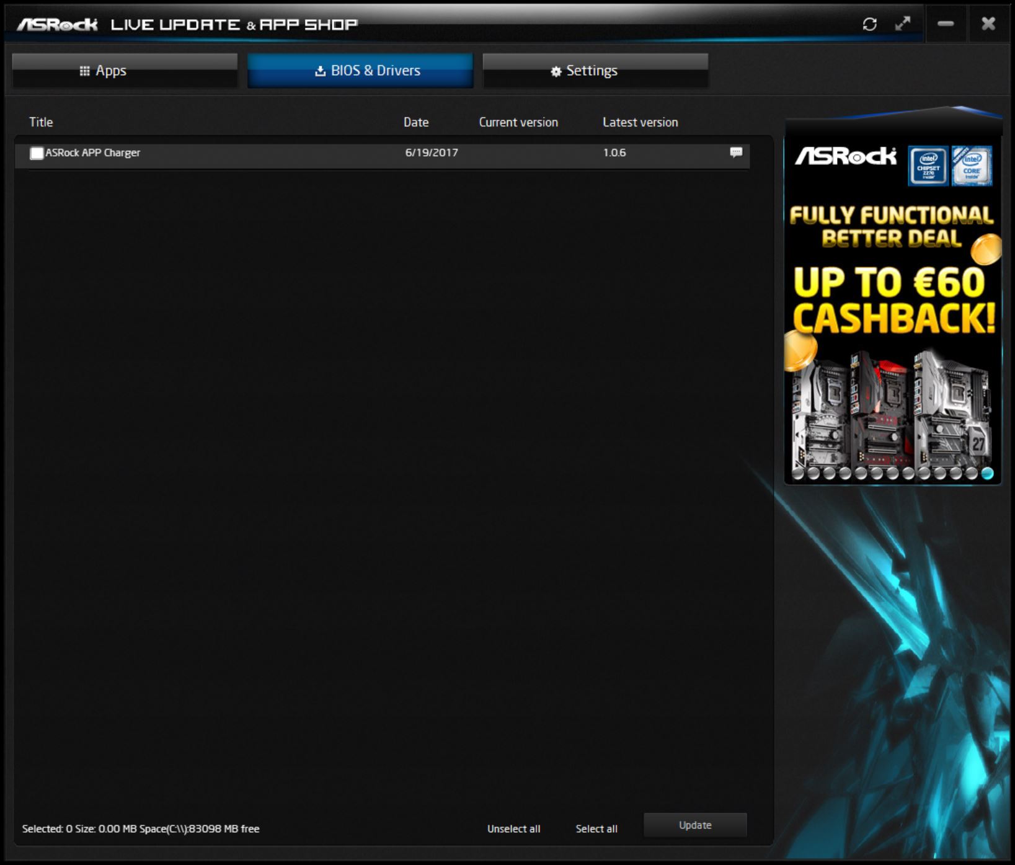Open the comment bubble for ASRock APP Charger
The width and height of the screenshot is (1015, 865).
(736, 153)
